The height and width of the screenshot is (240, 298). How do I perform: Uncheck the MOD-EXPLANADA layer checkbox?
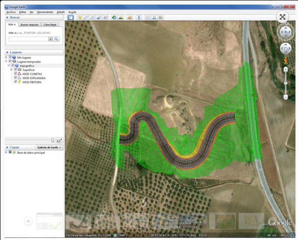(x=16, y=78)
